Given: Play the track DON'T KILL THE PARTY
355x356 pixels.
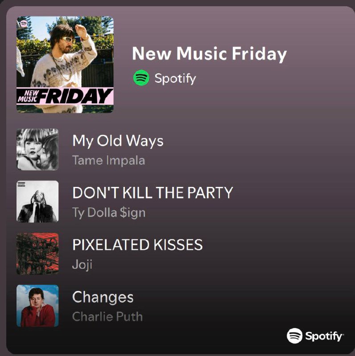Looking at the screenshot, I should pos(153,193).
